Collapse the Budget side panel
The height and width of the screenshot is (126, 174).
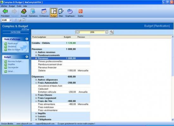pos(27,57)
